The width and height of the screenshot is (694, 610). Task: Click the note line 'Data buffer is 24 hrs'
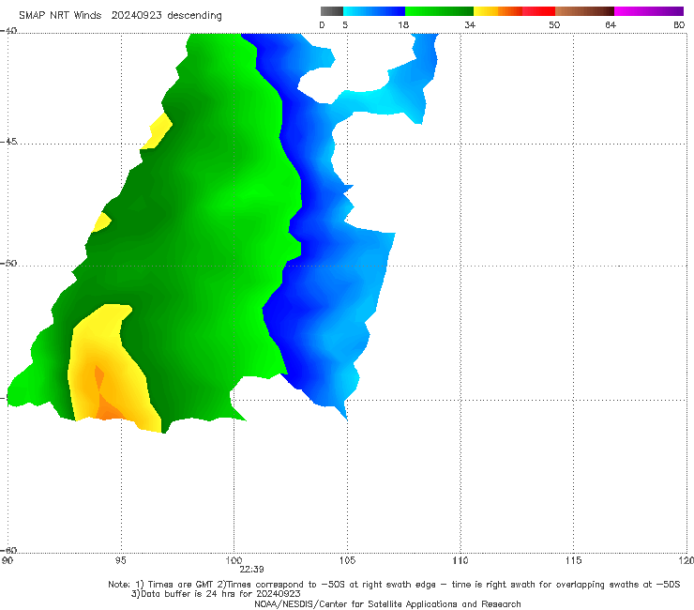[x=216, y=594]
